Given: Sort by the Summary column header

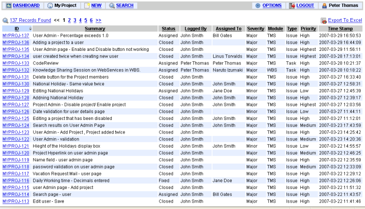Looking at the screenshot, I should click(x=95, y=29).
